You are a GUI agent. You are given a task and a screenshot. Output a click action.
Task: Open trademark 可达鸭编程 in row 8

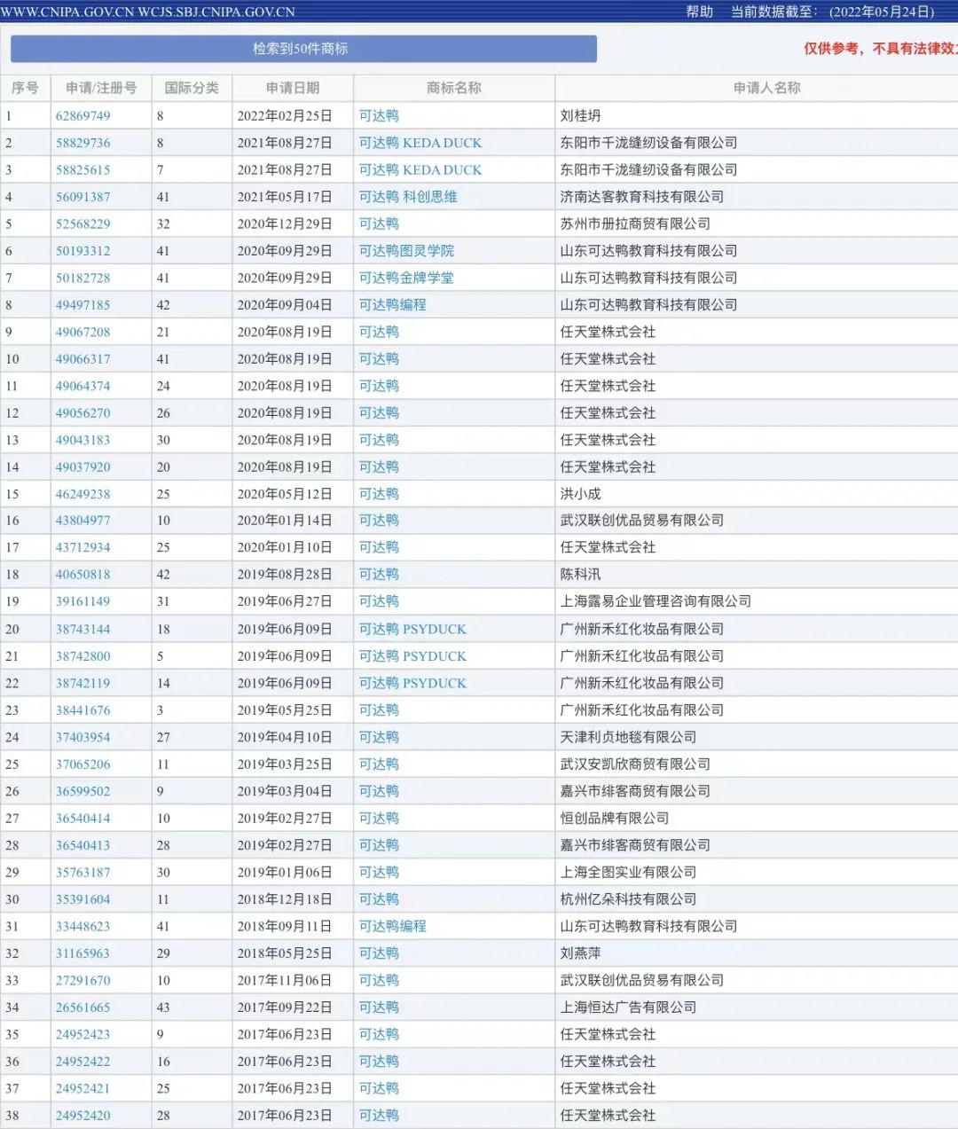(x=393, y=305)
